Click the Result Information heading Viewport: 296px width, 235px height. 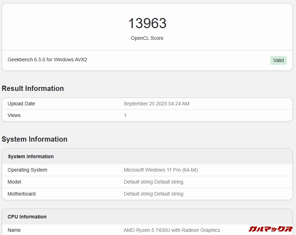(x=33, y=88)
